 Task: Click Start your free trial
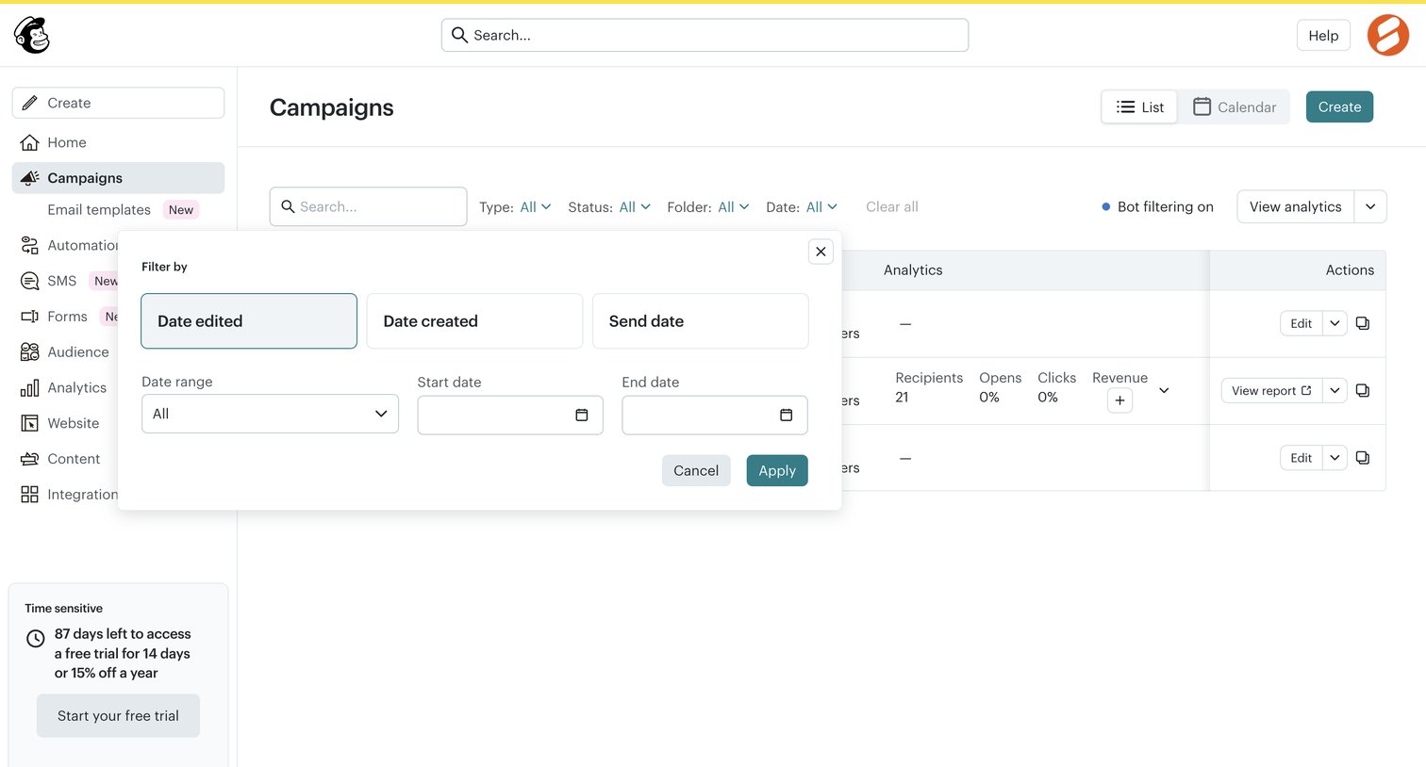click(x=118, y=716)
